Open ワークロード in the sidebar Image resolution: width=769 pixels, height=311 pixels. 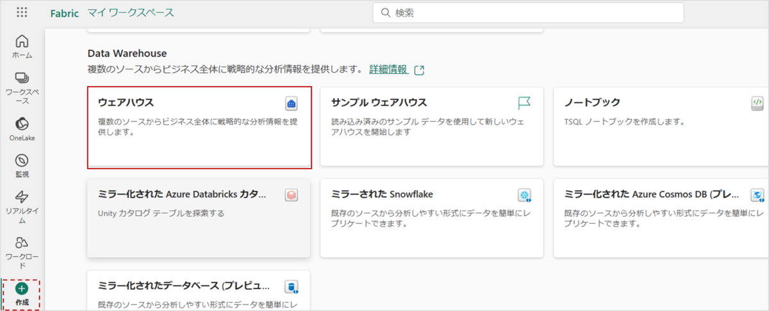click(x=22, y=252)
